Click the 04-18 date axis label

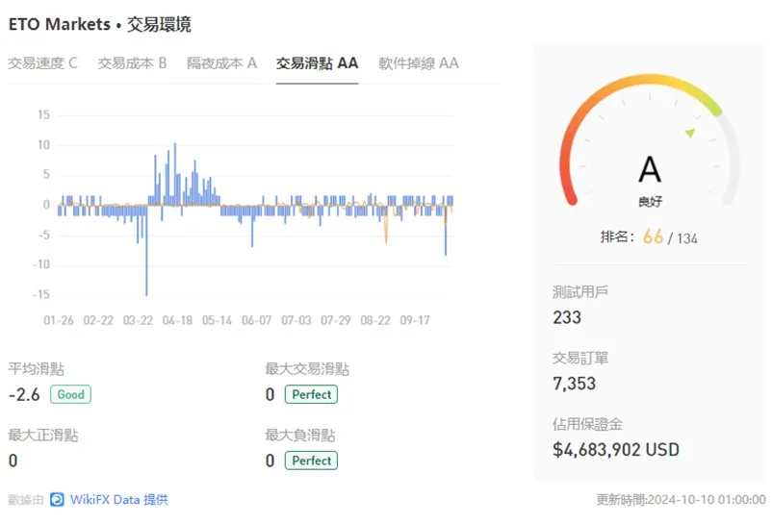(x=177, y=320)
